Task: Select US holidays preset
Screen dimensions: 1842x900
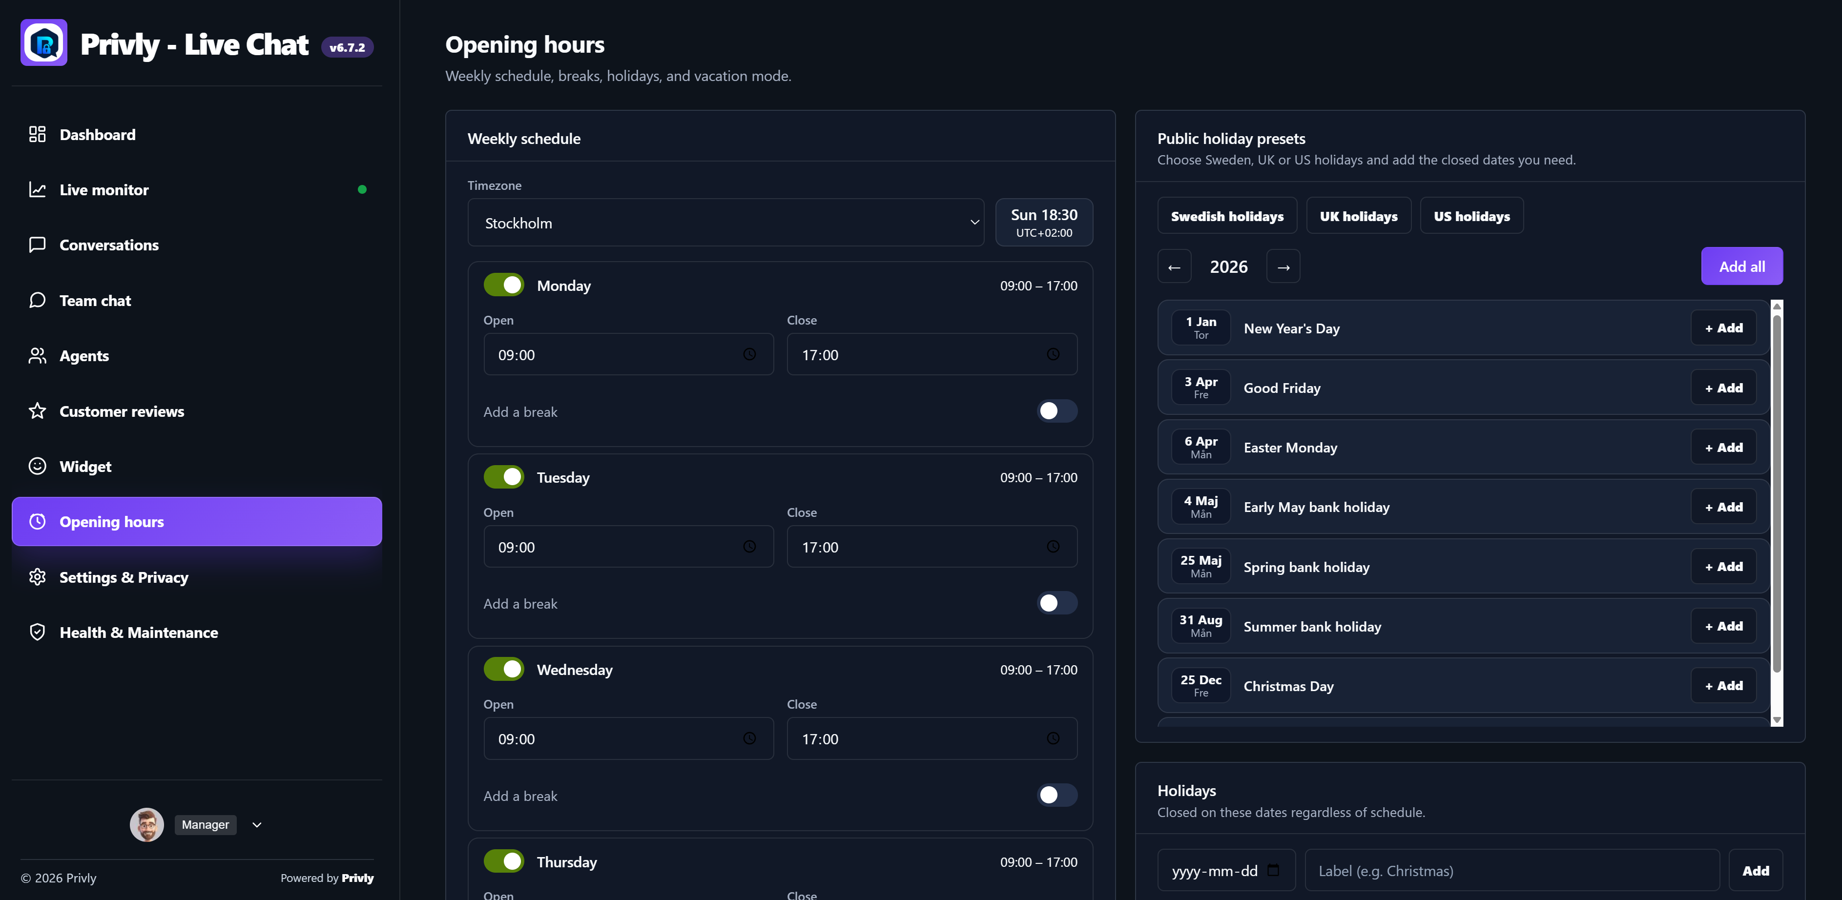Action: [1471, 215]
